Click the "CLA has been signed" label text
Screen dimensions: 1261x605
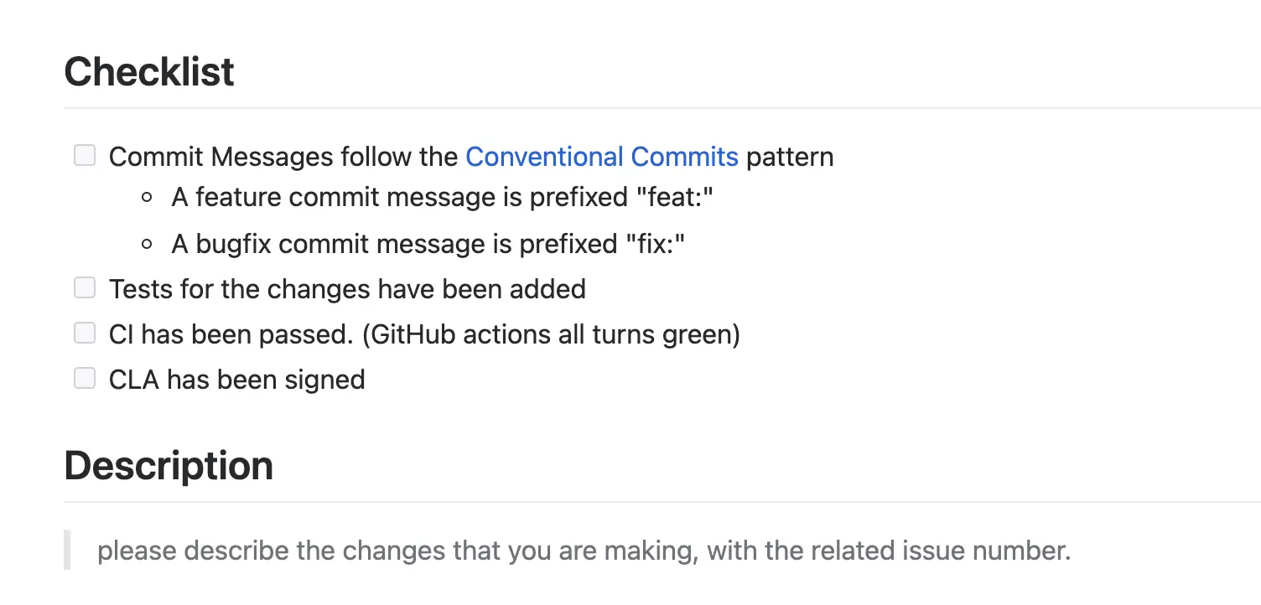237,380
